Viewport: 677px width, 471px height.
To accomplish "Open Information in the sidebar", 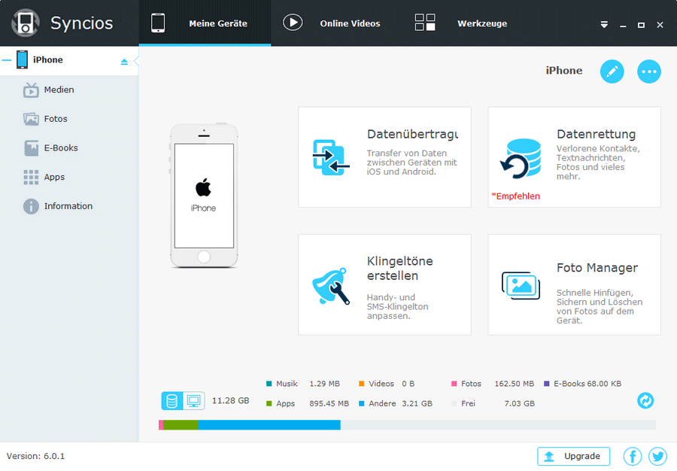I will coord(68,206).
